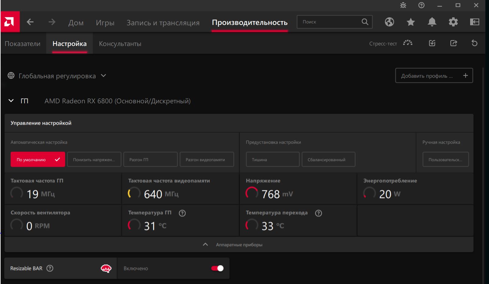Go forward with the right arrow
The image size is (489, 284).
52,22
